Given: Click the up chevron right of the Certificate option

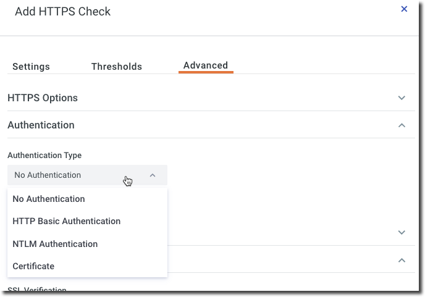Looking at the screenshot, I should point(402,260).
